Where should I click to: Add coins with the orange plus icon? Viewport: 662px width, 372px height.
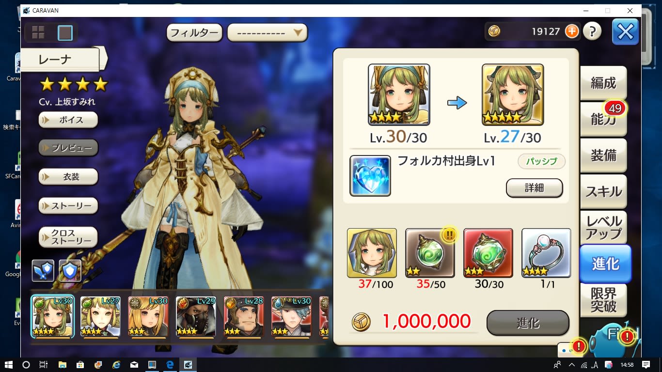(572, 31)
